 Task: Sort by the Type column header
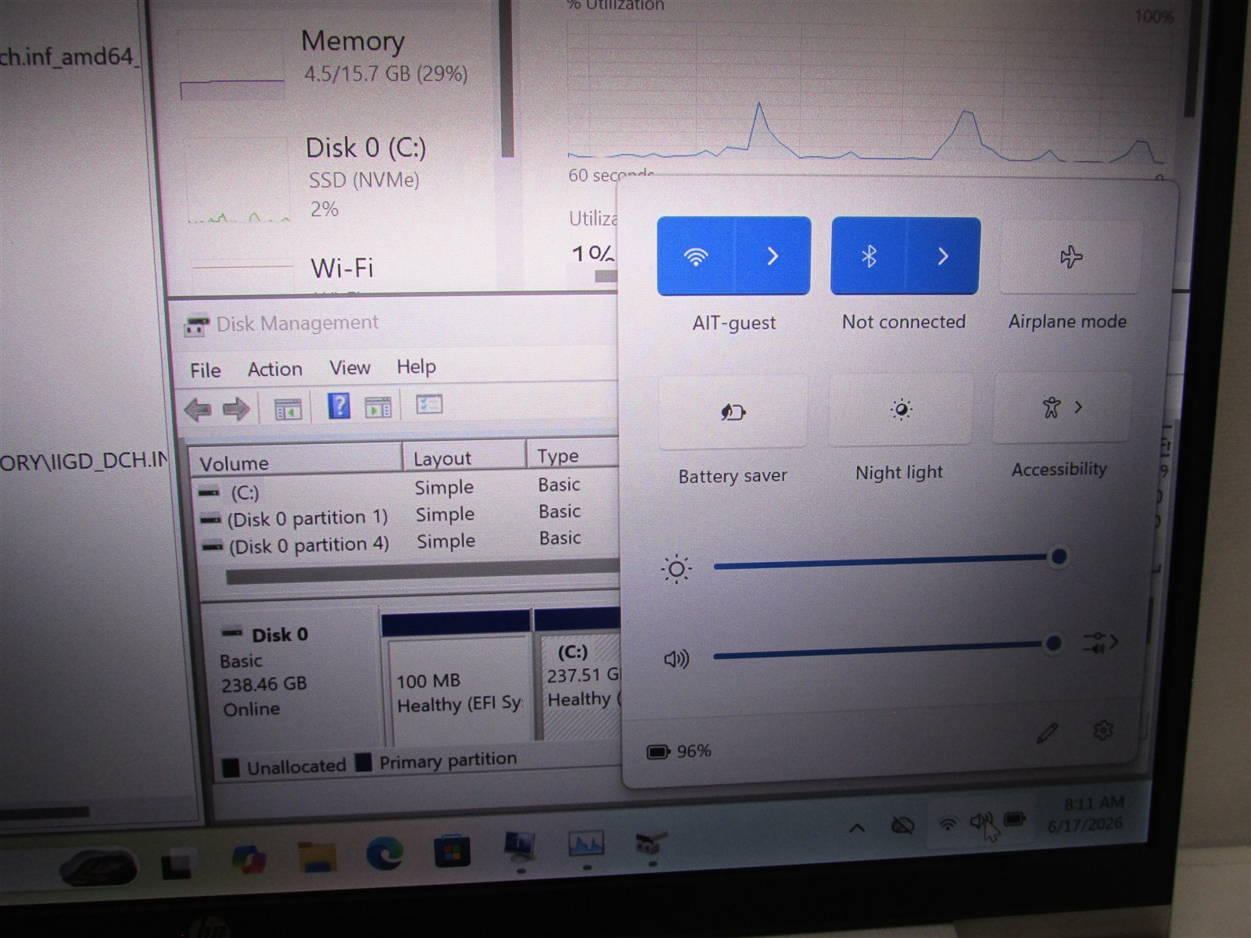point(573,456)
